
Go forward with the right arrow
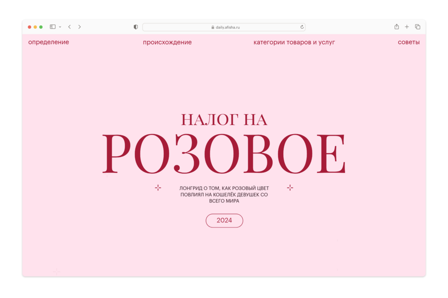(x=80, y=27)
